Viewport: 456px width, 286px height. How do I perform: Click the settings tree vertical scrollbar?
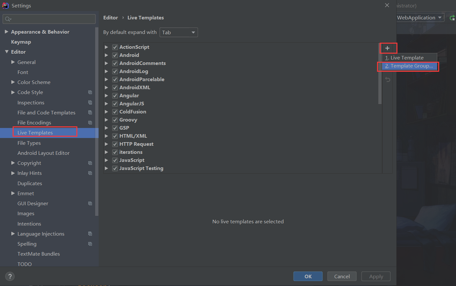(96, 121)
